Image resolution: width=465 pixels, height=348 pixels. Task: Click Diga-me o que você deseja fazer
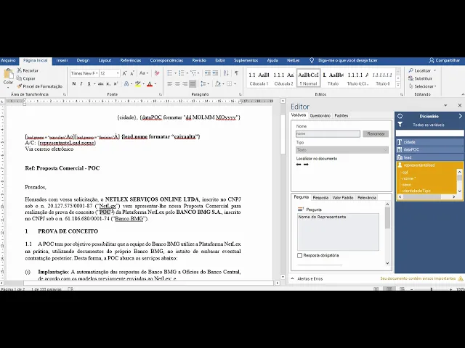click(x=347, y=60)
